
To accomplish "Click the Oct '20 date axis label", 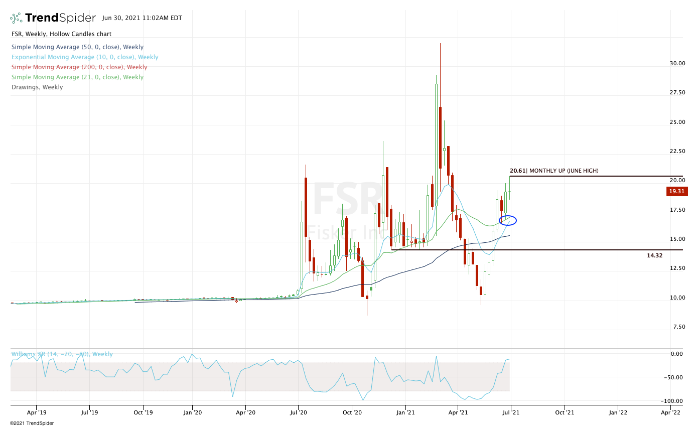I will point(352,413).
